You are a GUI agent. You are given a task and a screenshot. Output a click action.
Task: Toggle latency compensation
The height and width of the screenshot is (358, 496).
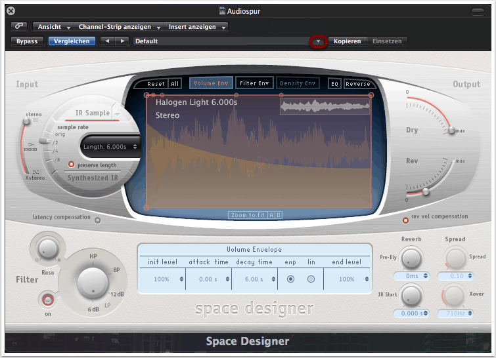[x=98, y=220]
